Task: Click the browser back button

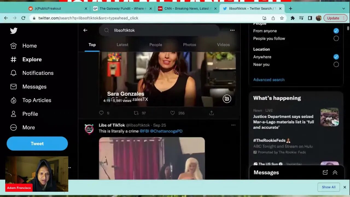Action: pyautogui.click(x=6, y=18)
